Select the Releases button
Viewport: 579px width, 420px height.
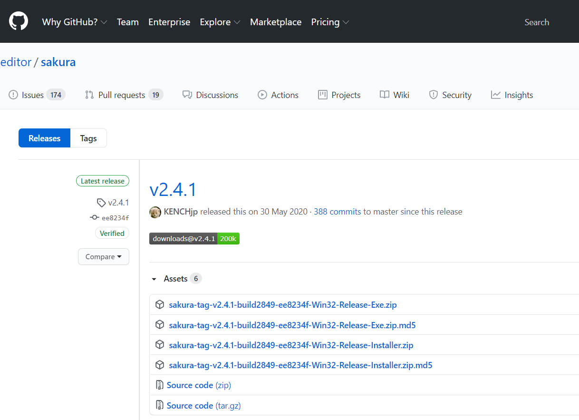click(x=44, y=138)
